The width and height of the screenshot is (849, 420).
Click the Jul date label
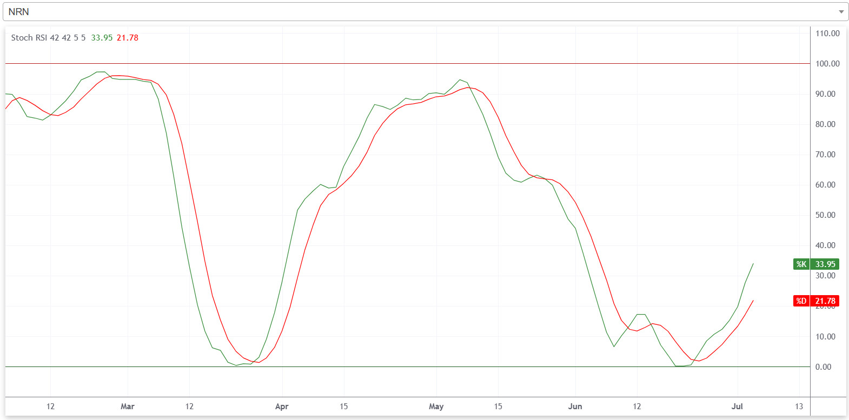[x=737, y=406]
